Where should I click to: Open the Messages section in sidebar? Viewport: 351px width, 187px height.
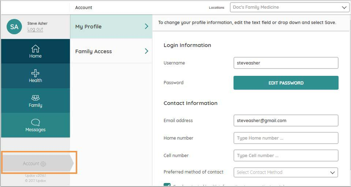(36, 125)
